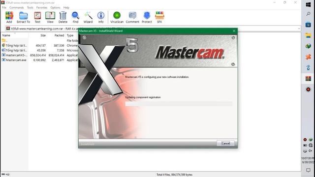Click the Extract To toolbar icon
Viewport: 315px width, 177px height.
[x=23, y=17]
